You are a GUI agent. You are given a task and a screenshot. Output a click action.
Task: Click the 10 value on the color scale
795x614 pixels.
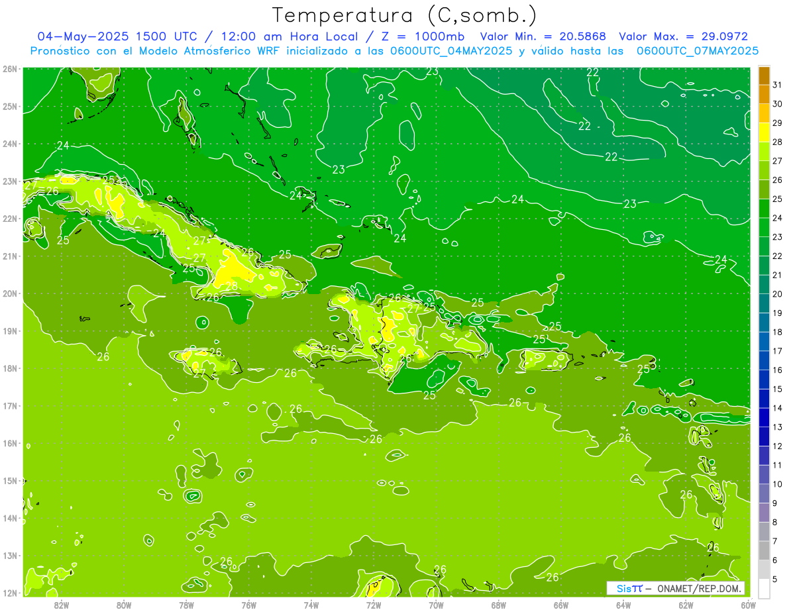click(778, 484)
